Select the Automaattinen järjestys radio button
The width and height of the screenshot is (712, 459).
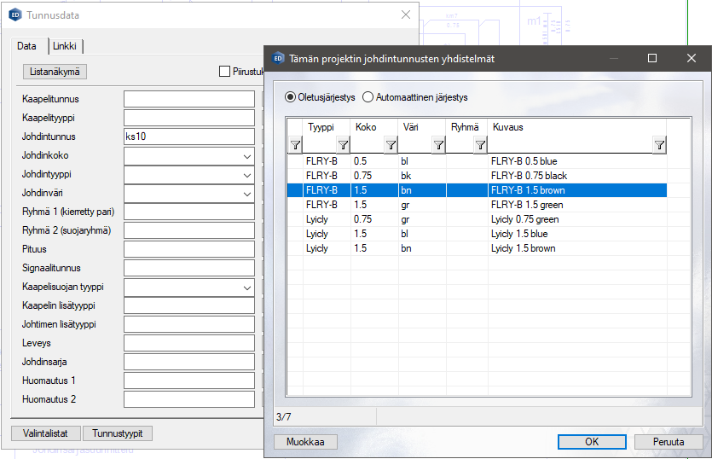368,97
